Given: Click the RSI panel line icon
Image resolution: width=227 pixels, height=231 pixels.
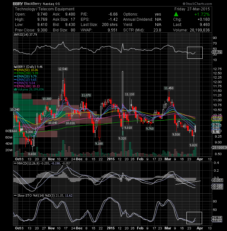Looking at the screenshot, I should 15,35.
